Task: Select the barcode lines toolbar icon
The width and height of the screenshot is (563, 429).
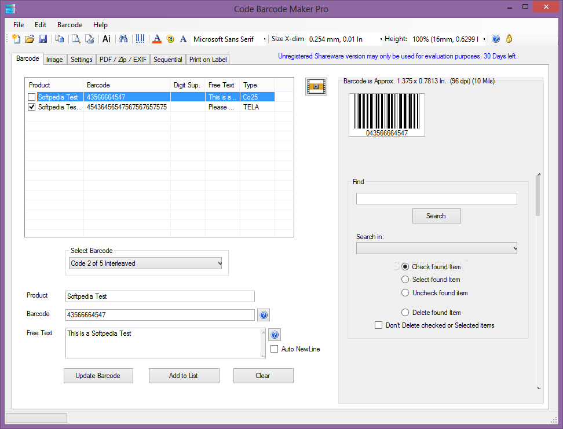Action: [x=140, y=39]
